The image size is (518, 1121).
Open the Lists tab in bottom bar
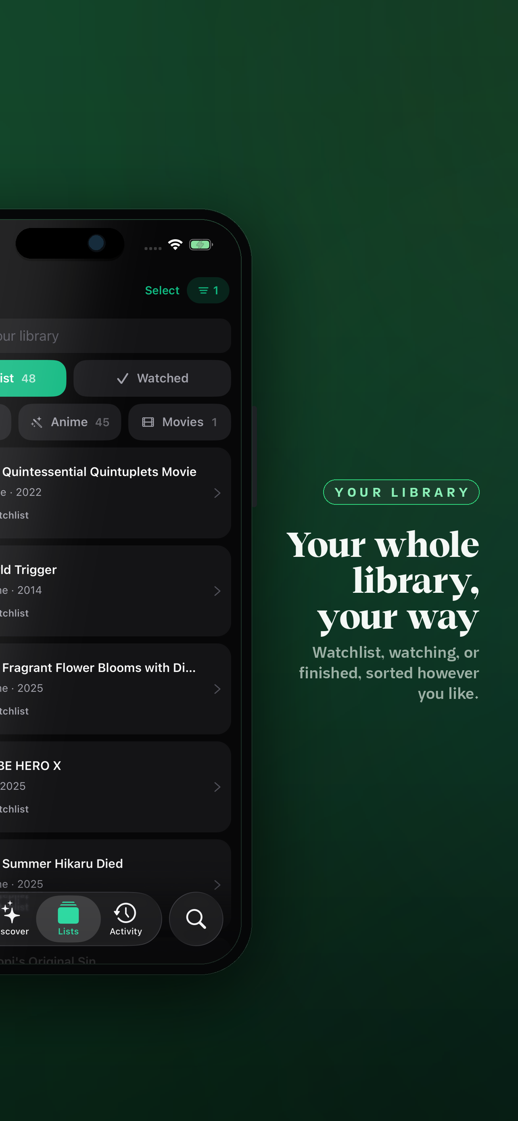(68, 919)
